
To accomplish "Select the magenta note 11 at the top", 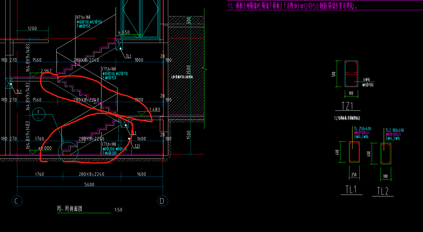I will [293, 6].
